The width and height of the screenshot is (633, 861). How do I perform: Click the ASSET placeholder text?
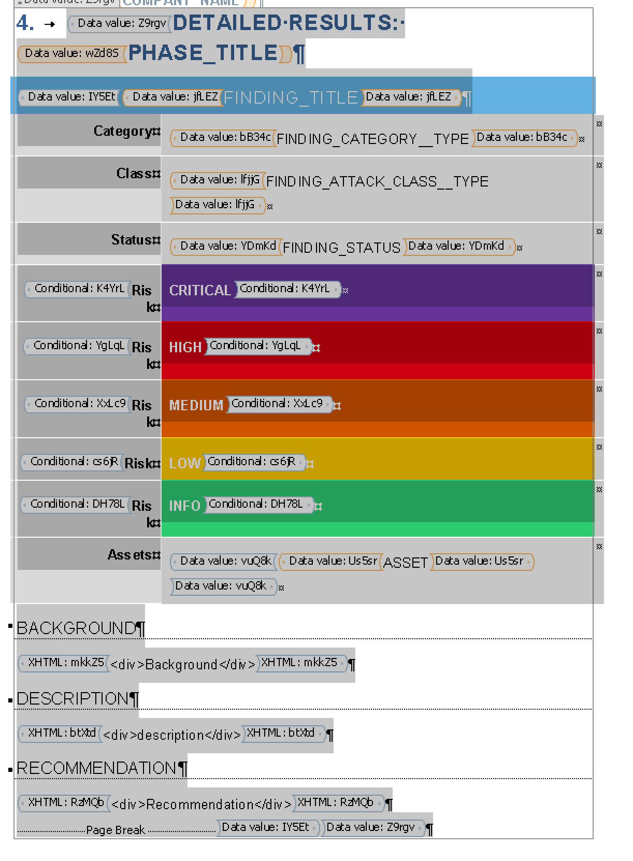[x=406, y=563]
